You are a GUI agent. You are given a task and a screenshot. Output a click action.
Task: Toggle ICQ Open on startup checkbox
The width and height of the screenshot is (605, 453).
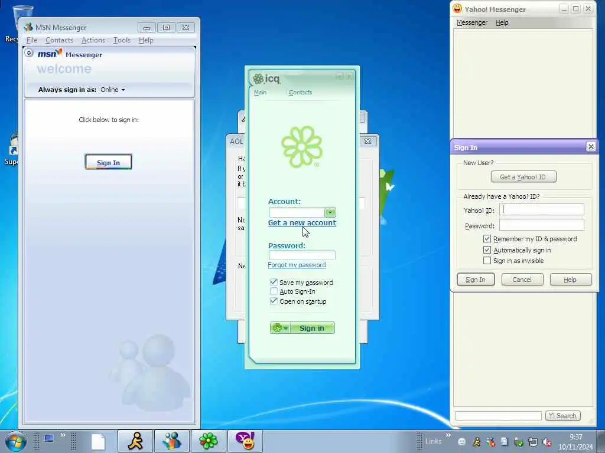pos(274,301)
